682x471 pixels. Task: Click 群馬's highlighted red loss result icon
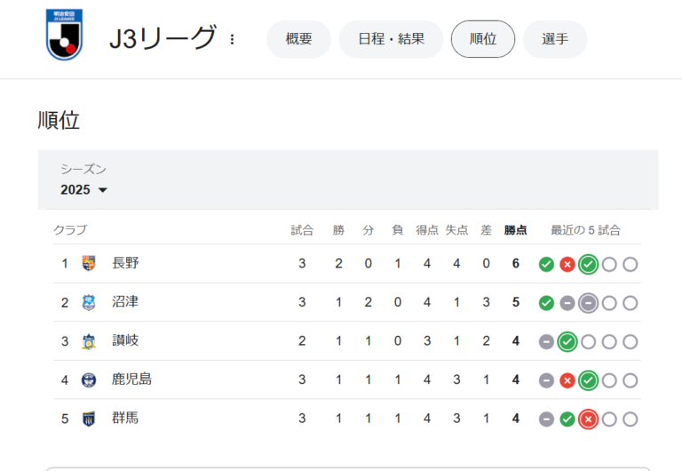(x=588, y=419)
